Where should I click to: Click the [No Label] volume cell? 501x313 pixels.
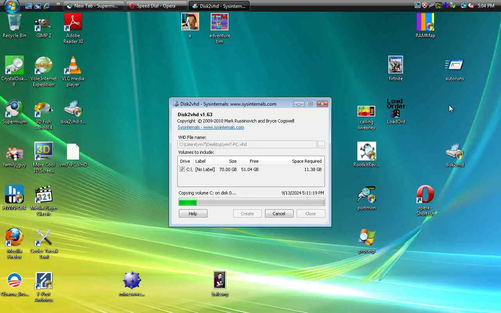[x=205, y=169]
